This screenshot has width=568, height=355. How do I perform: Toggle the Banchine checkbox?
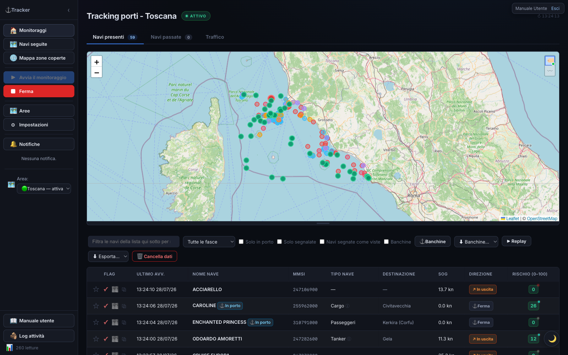click(386, 242)
